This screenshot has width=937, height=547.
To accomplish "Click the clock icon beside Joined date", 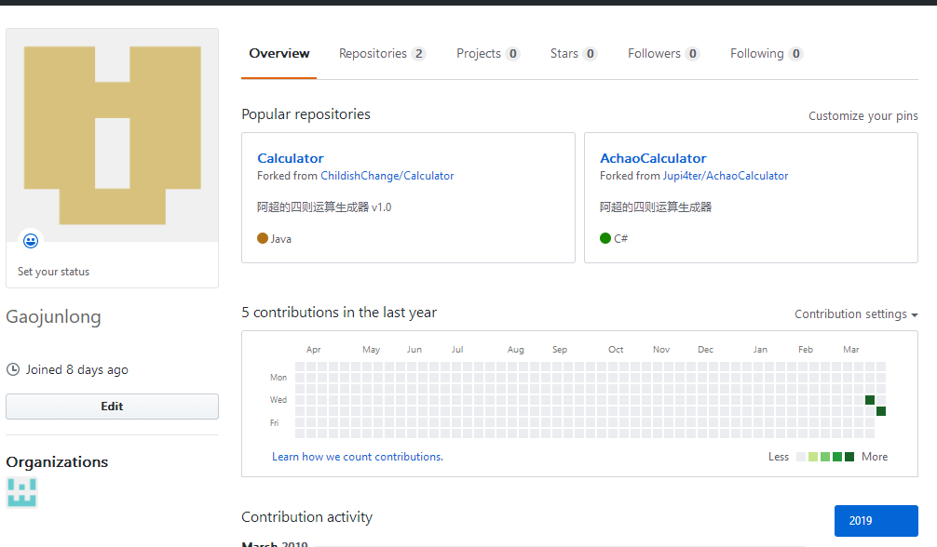I will click(13, 369).
